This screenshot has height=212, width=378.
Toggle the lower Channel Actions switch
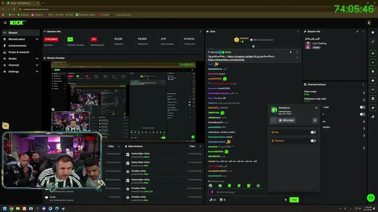(x=362, y=114)
